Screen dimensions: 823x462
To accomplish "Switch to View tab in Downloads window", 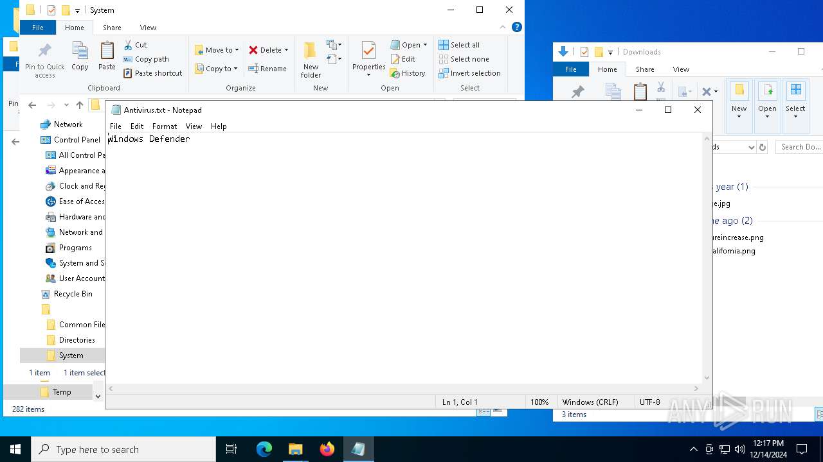I will click(681, 69).
